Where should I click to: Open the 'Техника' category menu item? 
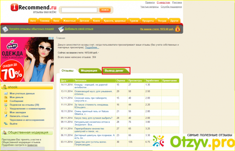[x=45, y=21]
